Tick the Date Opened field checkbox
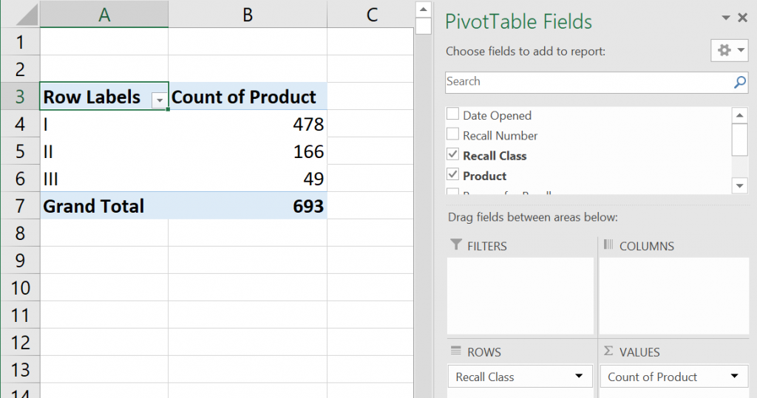Viewport: 757px width, 398px height. pos(452,114)
